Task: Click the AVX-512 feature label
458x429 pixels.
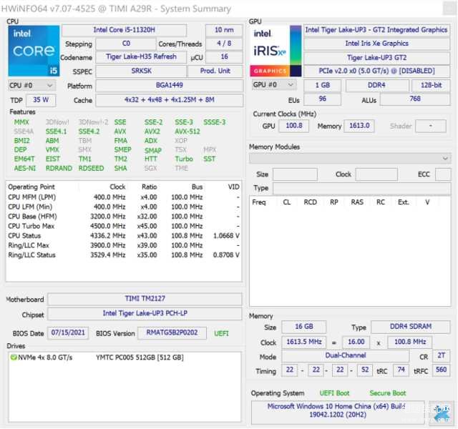Action: pyautogui.click(x=187, y=132)
